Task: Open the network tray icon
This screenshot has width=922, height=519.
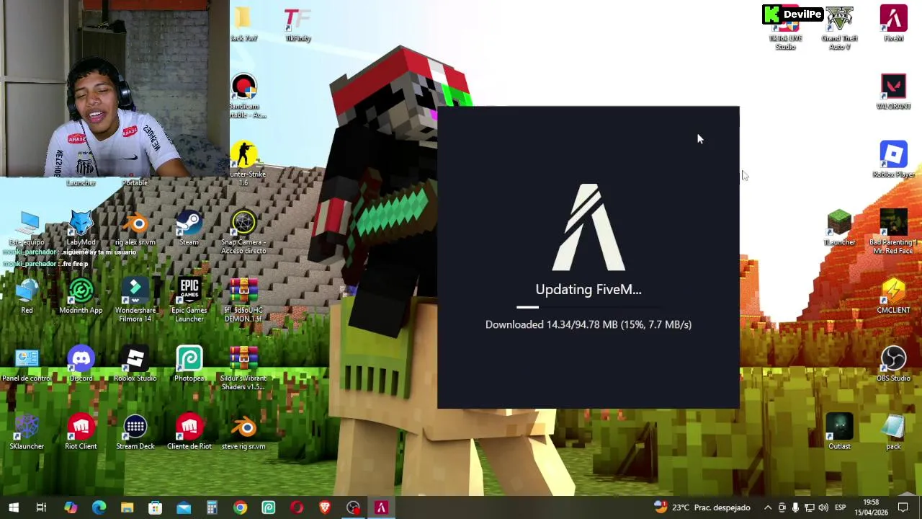Action: (x=809, y=507)
